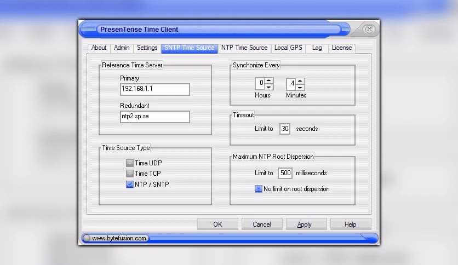Close the PresenTense Time Client window
458x265 pixels.
pos(369,29)
